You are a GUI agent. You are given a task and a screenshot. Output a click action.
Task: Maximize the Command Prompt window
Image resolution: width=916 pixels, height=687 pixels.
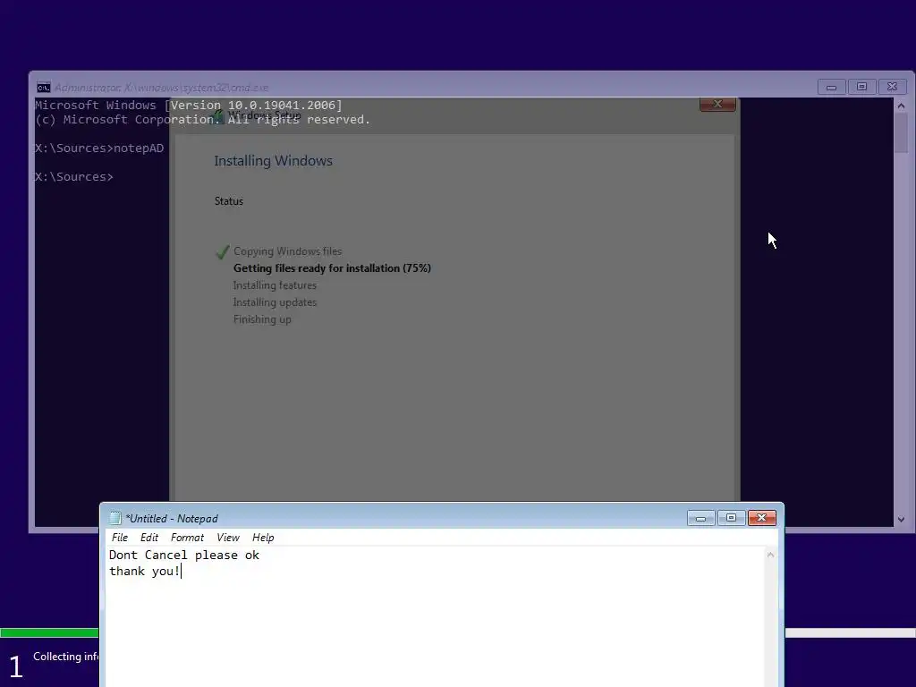861,87
